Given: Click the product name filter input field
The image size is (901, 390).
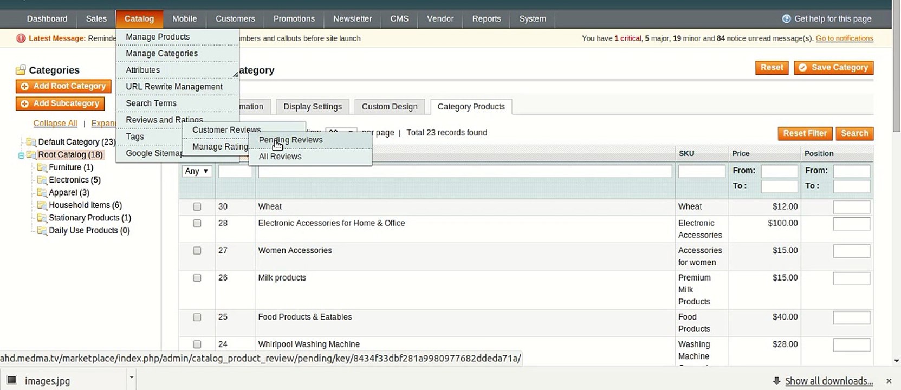Looking at the screenshot, I should [465, 172].
